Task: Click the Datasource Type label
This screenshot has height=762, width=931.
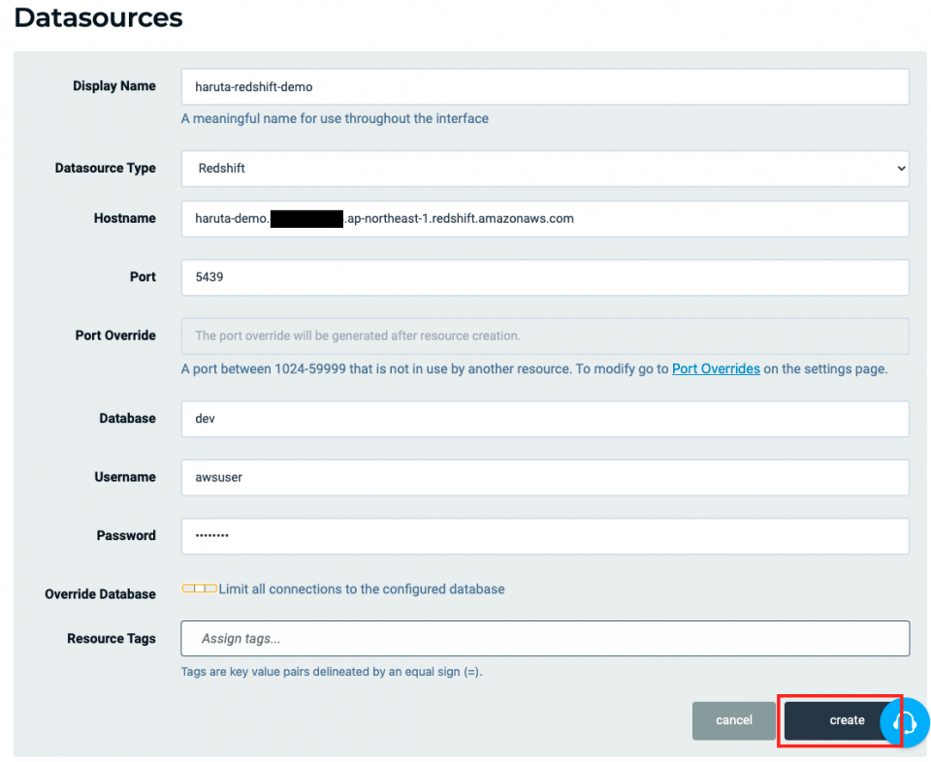Action: click(x=105, y=168)
